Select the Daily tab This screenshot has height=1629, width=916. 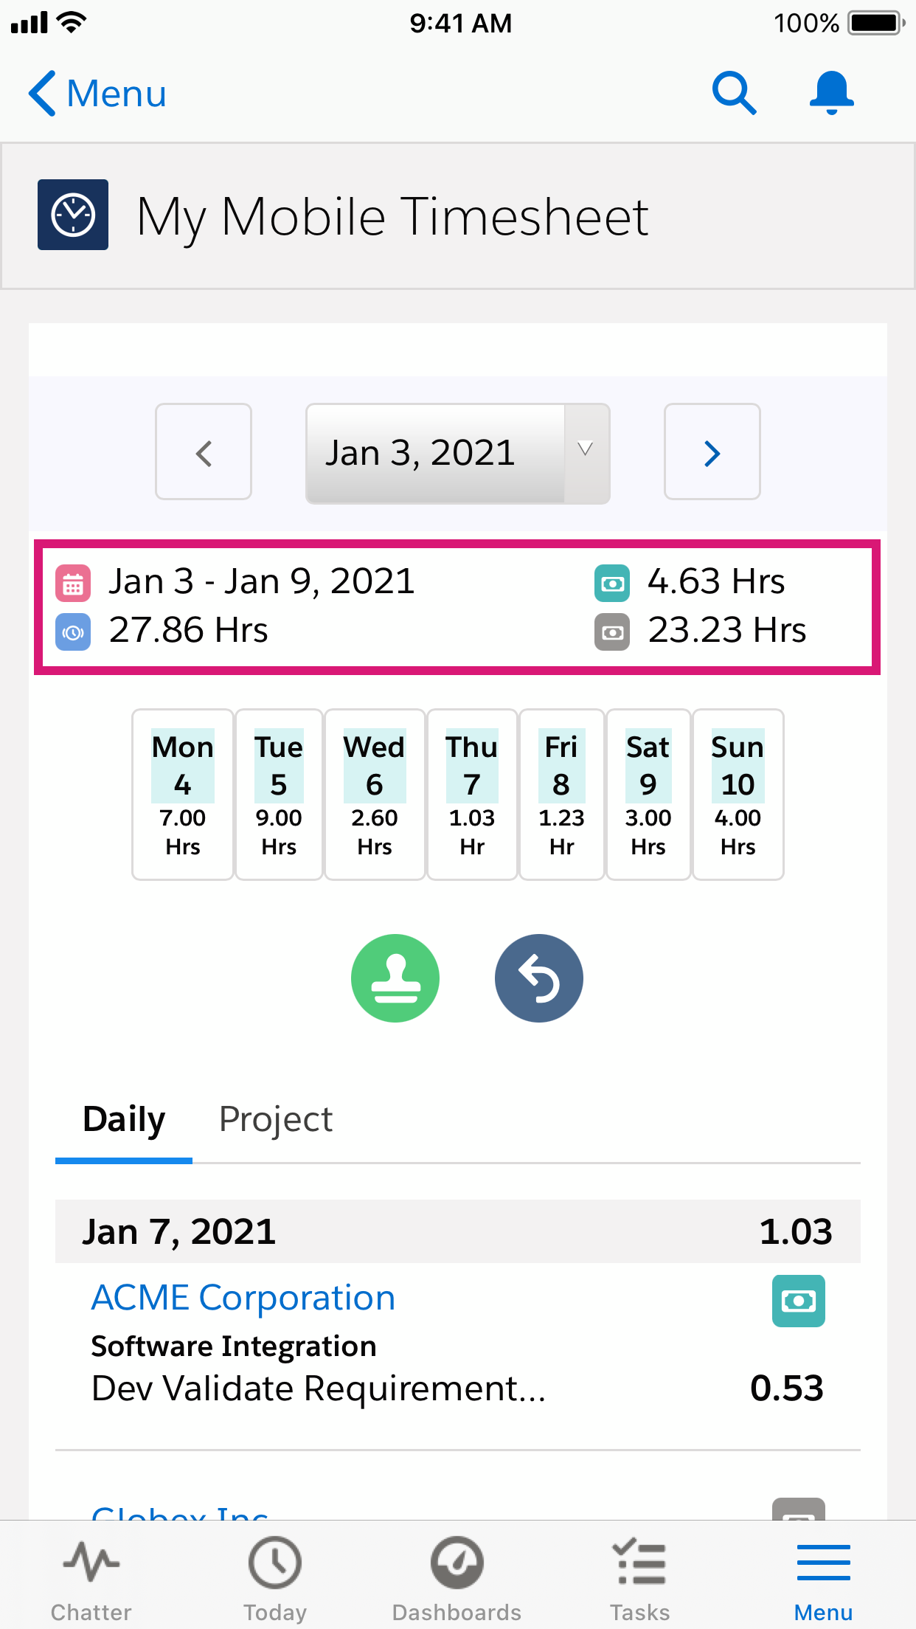[123, 1119]
